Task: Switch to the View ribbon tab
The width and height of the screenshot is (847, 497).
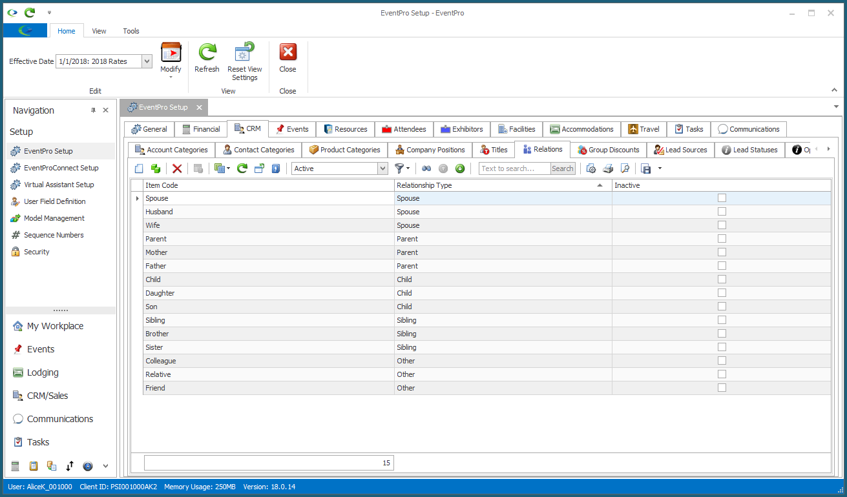Action: [99, 31]
